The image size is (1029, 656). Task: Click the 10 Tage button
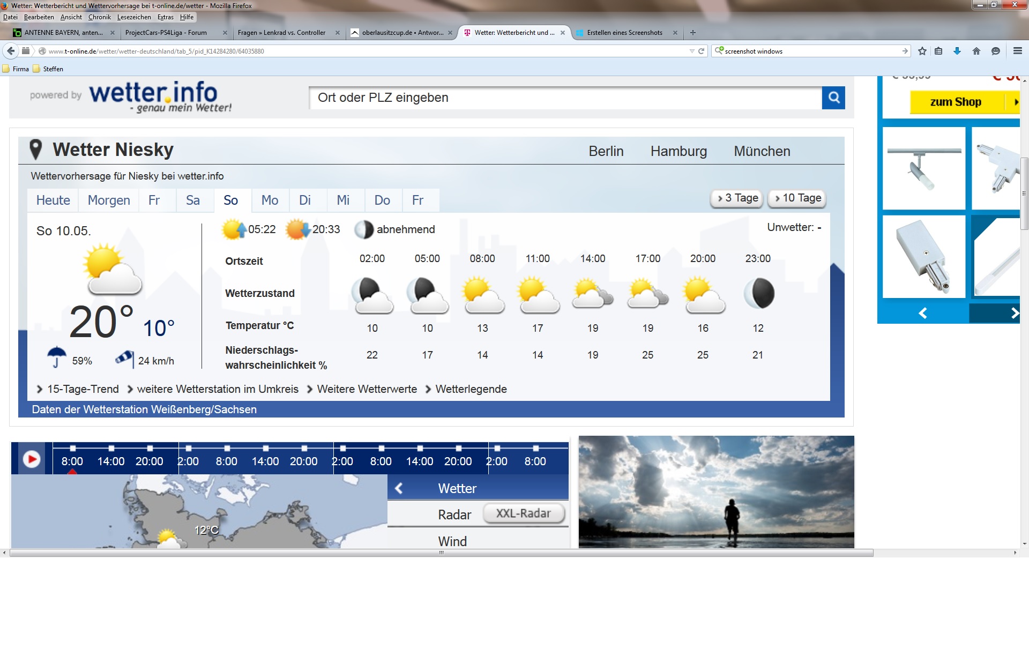point(797,198)
